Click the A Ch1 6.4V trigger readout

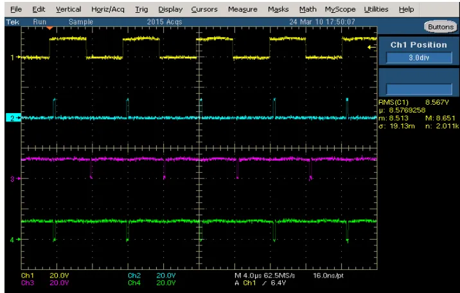click(x=260, y=283)
